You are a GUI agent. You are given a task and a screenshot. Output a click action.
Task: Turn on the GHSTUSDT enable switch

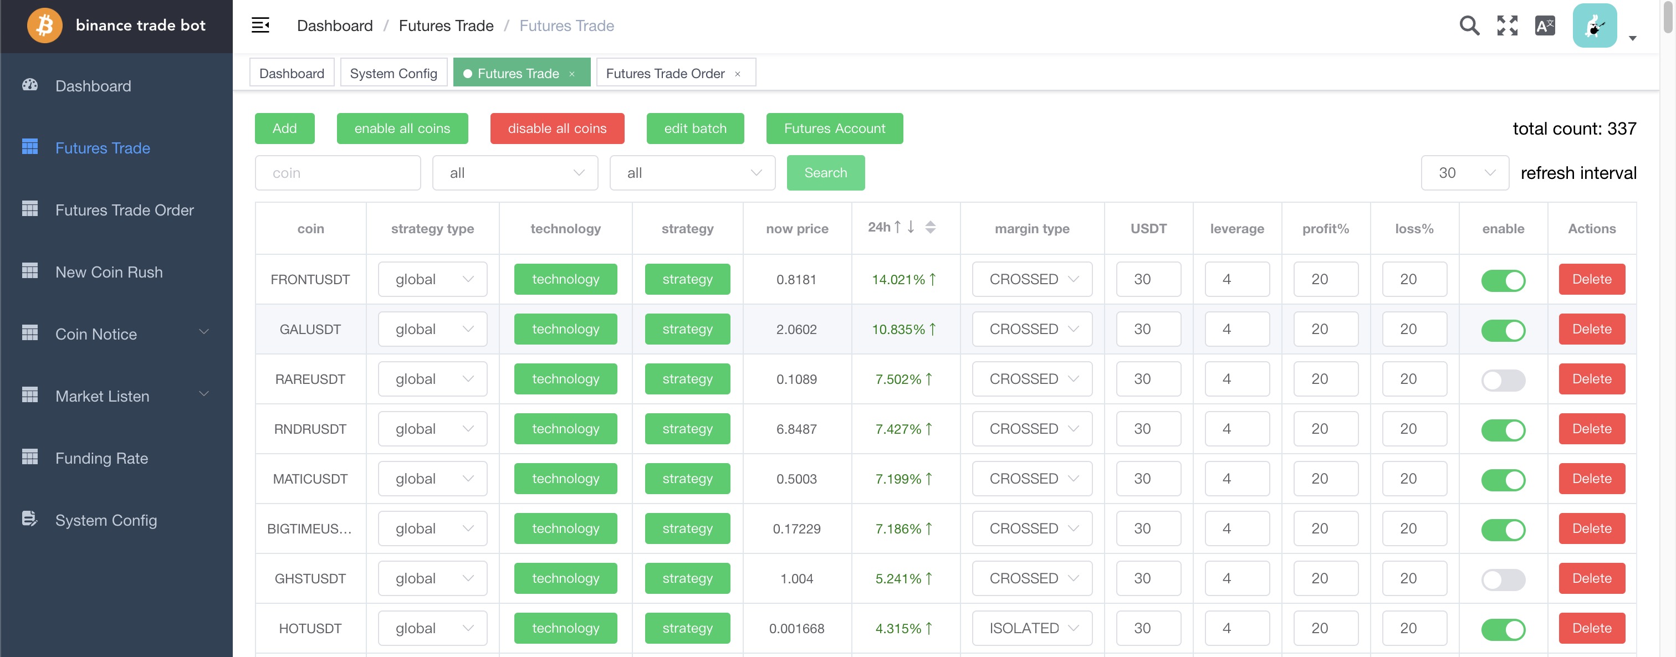point(1503,579)
